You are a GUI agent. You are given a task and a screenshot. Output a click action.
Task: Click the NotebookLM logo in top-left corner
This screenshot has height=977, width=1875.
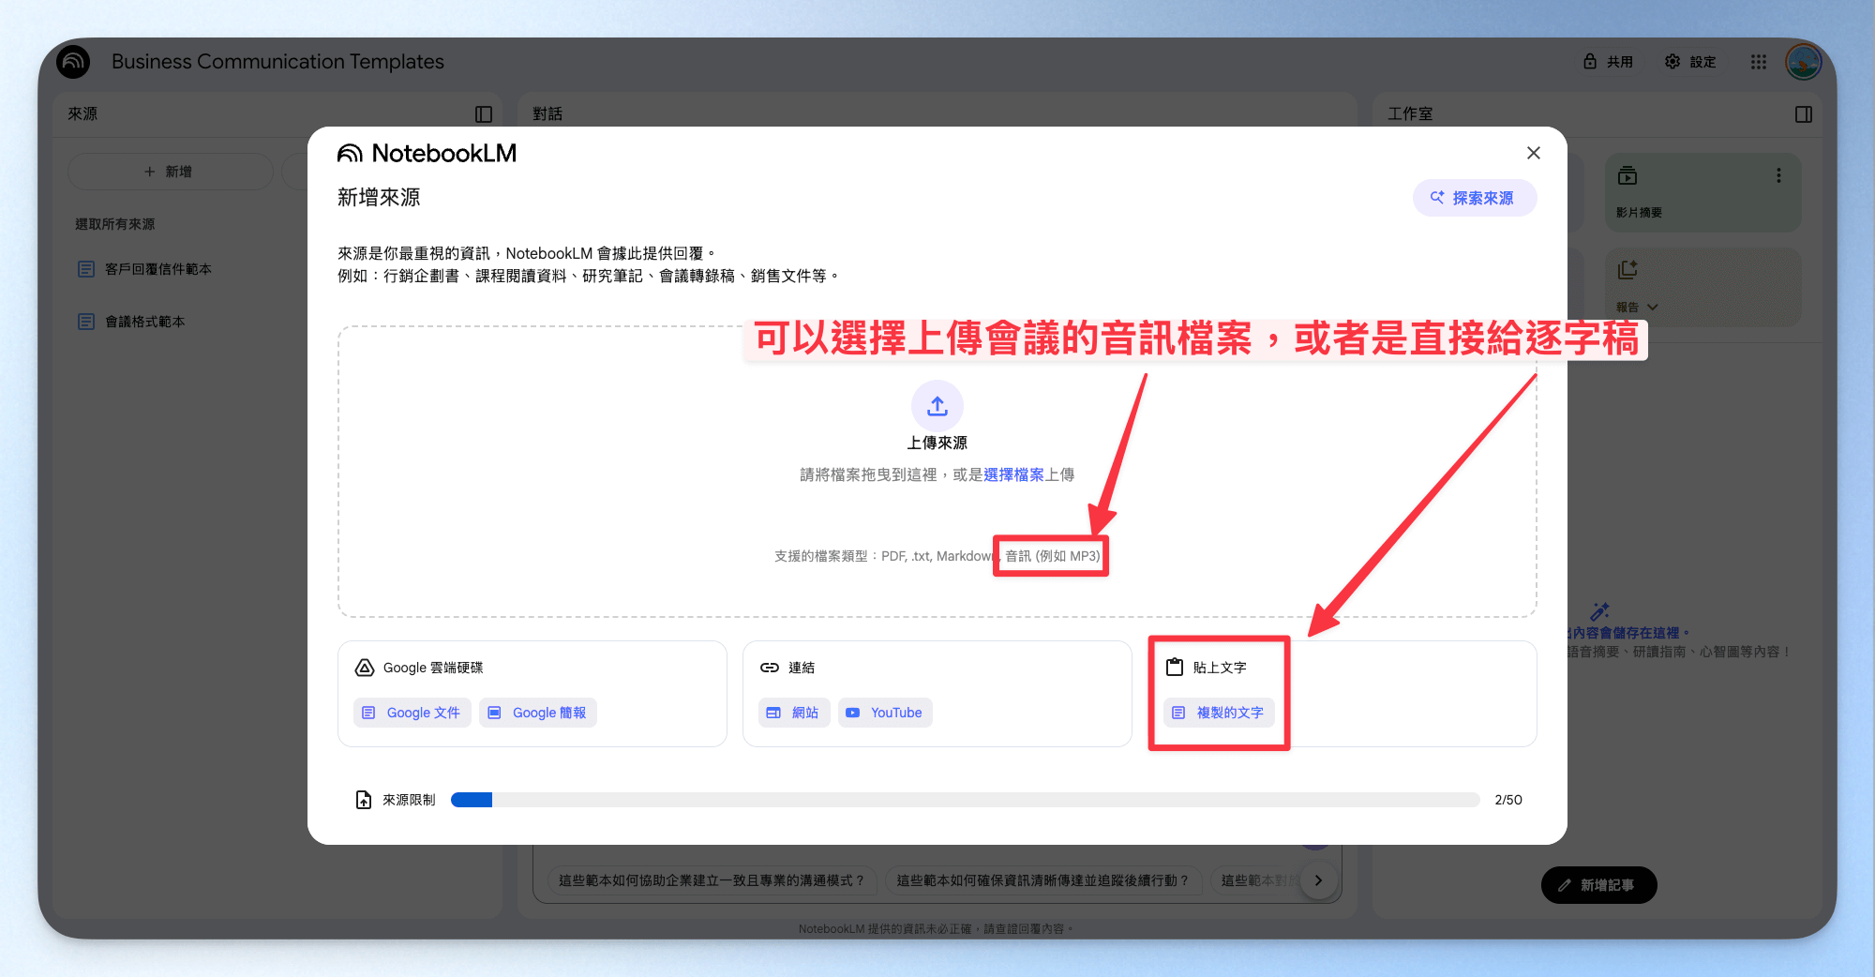click(73, 62)
